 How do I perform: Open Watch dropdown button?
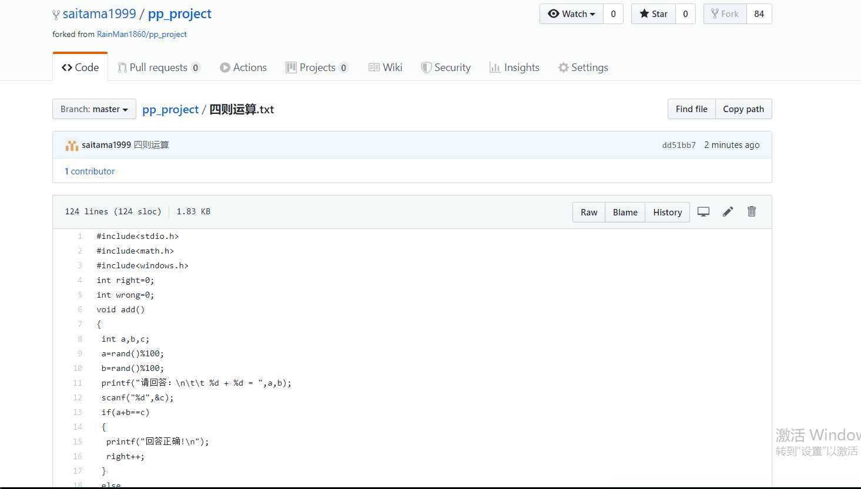(571, 14)
